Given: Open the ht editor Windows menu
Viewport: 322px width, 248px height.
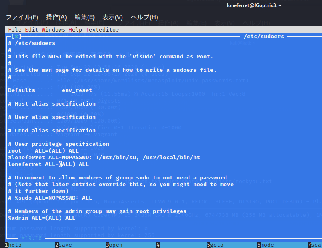Looking at the screenshot, I should (x=53, y=30).
